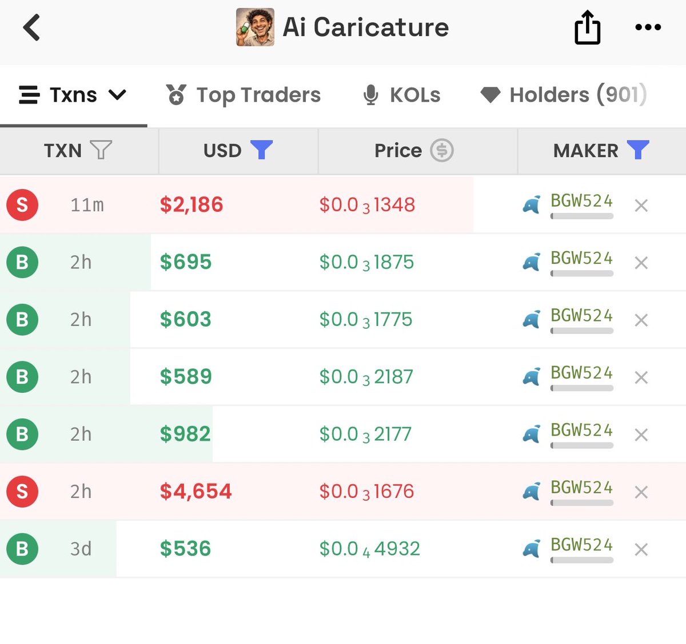Viewport: 686px width, 644px height.
Task: Open the Txns dropdown chevron
Action: pos(118,95)
